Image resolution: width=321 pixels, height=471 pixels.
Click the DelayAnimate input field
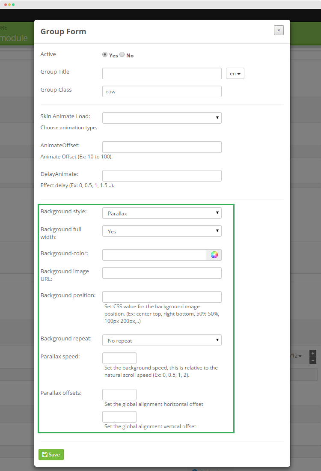[x=162, y=176]
